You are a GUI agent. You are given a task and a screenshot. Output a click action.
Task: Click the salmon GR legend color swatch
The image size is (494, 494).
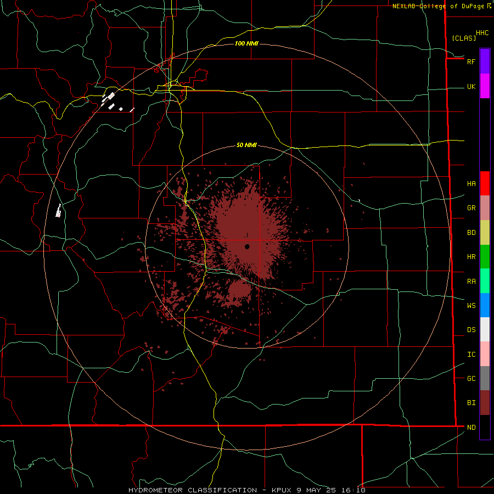[485, 208]
